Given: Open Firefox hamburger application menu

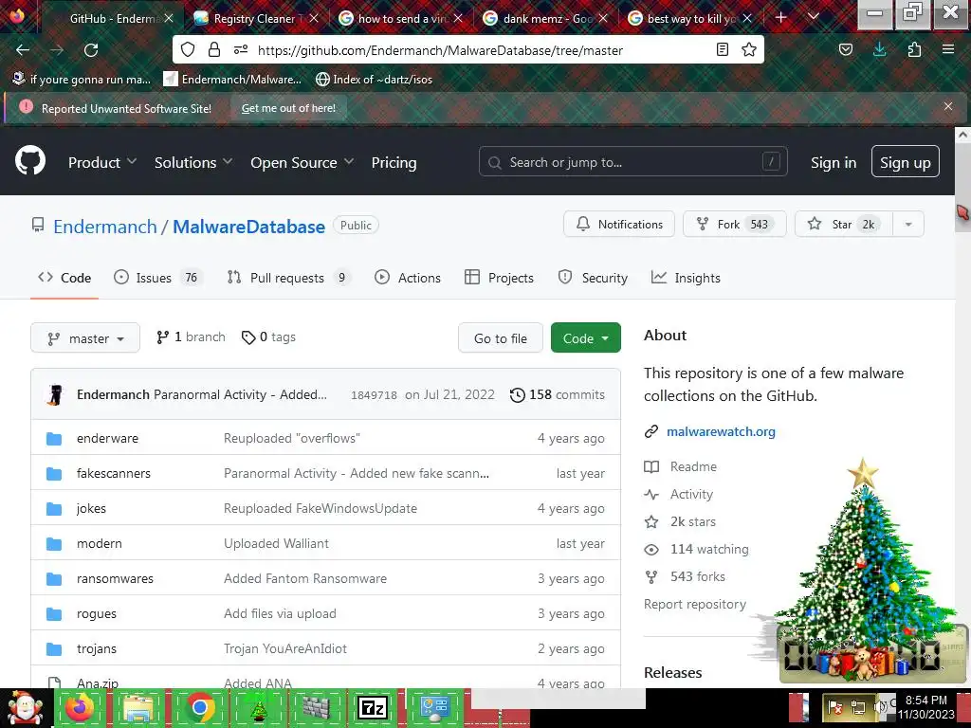Looking at the screenshot, I should point(948,49).
